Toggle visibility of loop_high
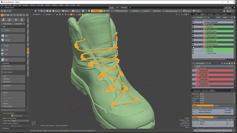The height and width of the screenshot is (133, 237). click(193, 47)
